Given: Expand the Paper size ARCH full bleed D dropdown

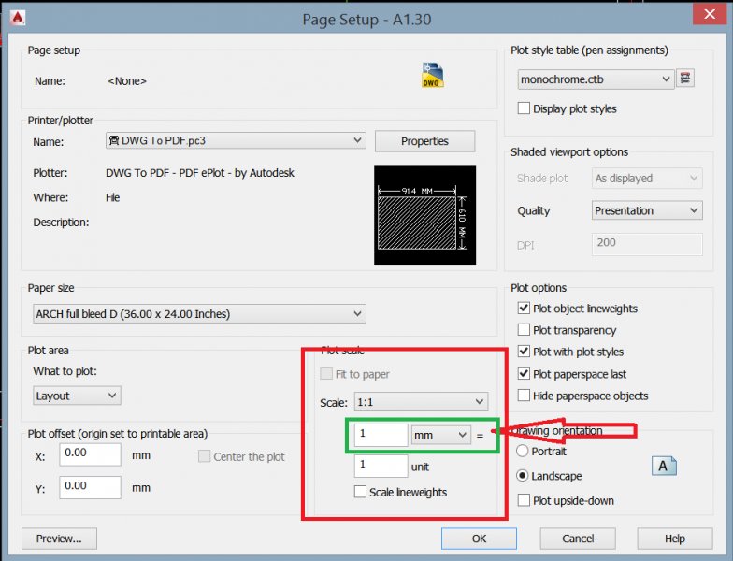Looking at the screenshot, I should click(x=199, y=314).
